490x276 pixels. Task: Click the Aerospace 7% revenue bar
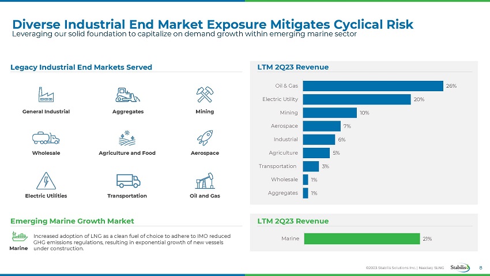coord(322,126)
